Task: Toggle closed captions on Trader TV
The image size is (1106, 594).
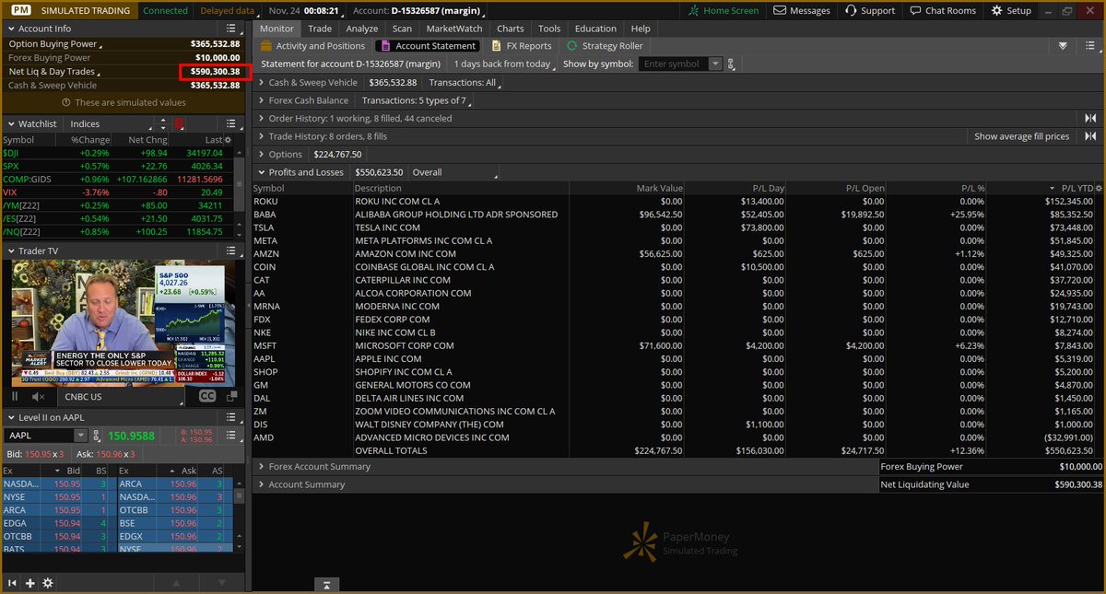Action: pos(207,397)
